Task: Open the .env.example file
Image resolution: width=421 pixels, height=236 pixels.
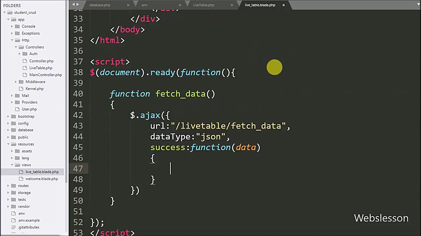Action: point(29,220)
